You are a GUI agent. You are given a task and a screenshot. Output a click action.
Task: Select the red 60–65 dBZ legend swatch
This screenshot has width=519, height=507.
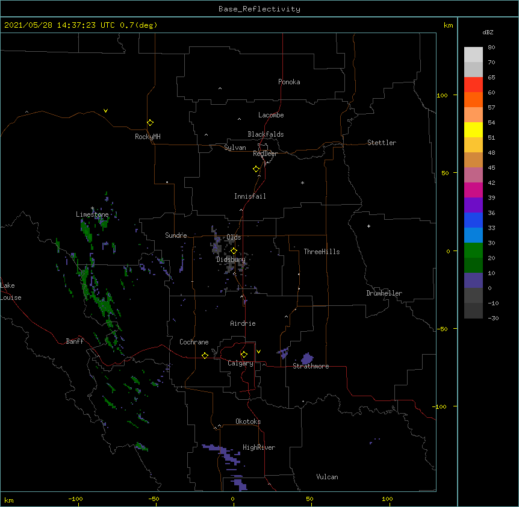[x=473, y=85]
